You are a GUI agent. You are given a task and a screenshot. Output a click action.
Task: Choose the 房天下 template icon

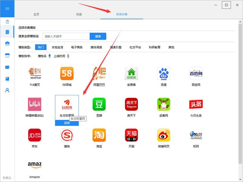click(132, 104)
